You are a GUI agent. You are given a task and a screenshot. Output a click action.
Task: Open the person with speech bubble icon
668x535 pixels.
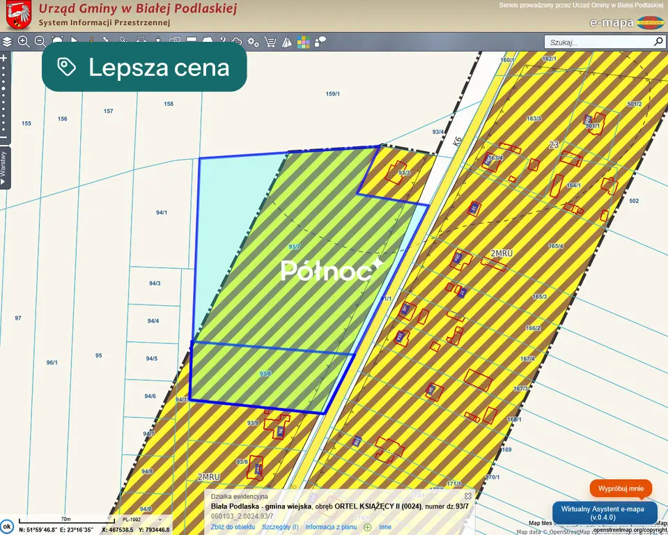[320, 42]
